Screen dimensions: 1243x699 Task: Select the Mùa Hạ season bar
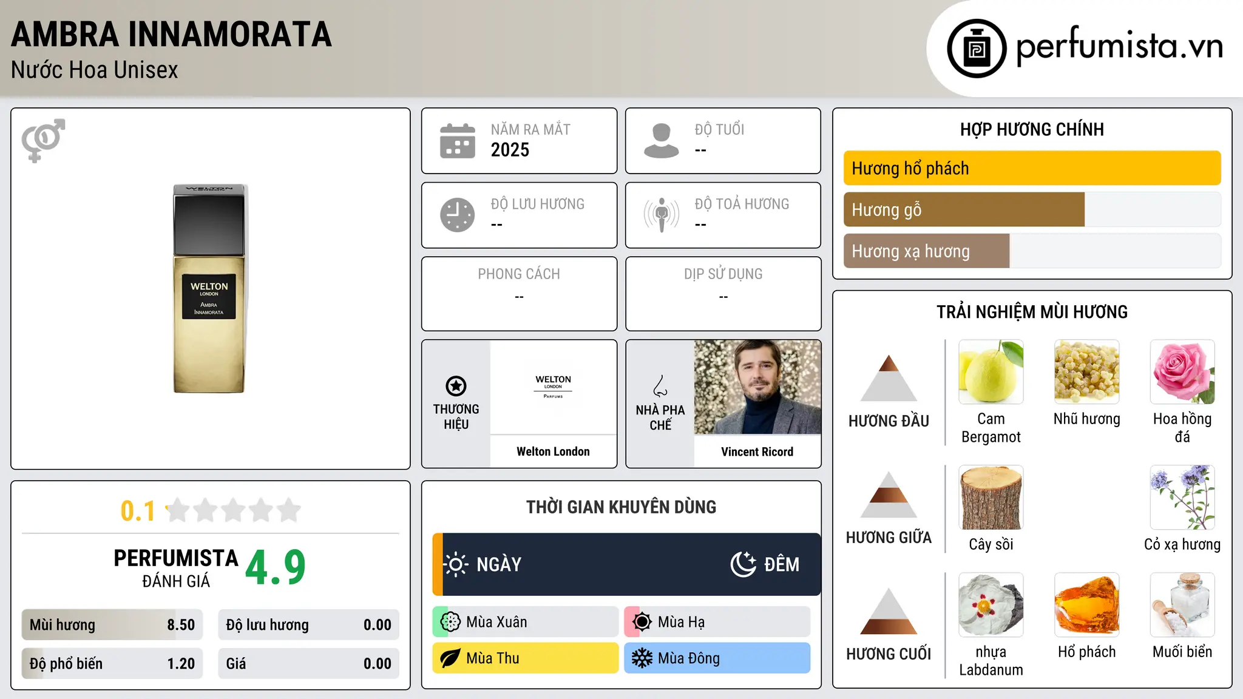coord(717,622)
